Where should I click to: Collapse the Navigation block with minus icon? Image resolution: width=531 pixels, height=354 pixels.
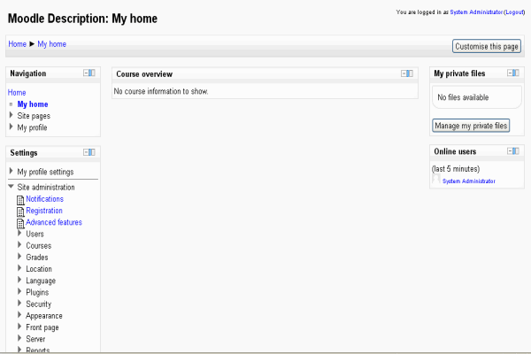click(86, 73)
